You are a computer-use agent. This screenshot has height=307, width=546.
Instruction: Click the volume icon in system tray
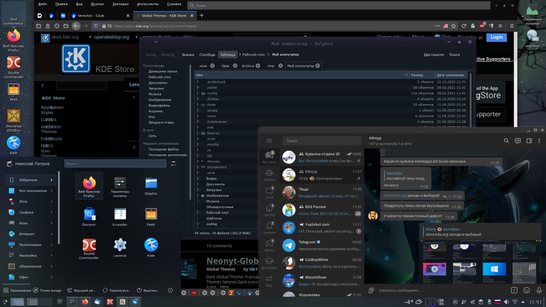tap(506, 302)
